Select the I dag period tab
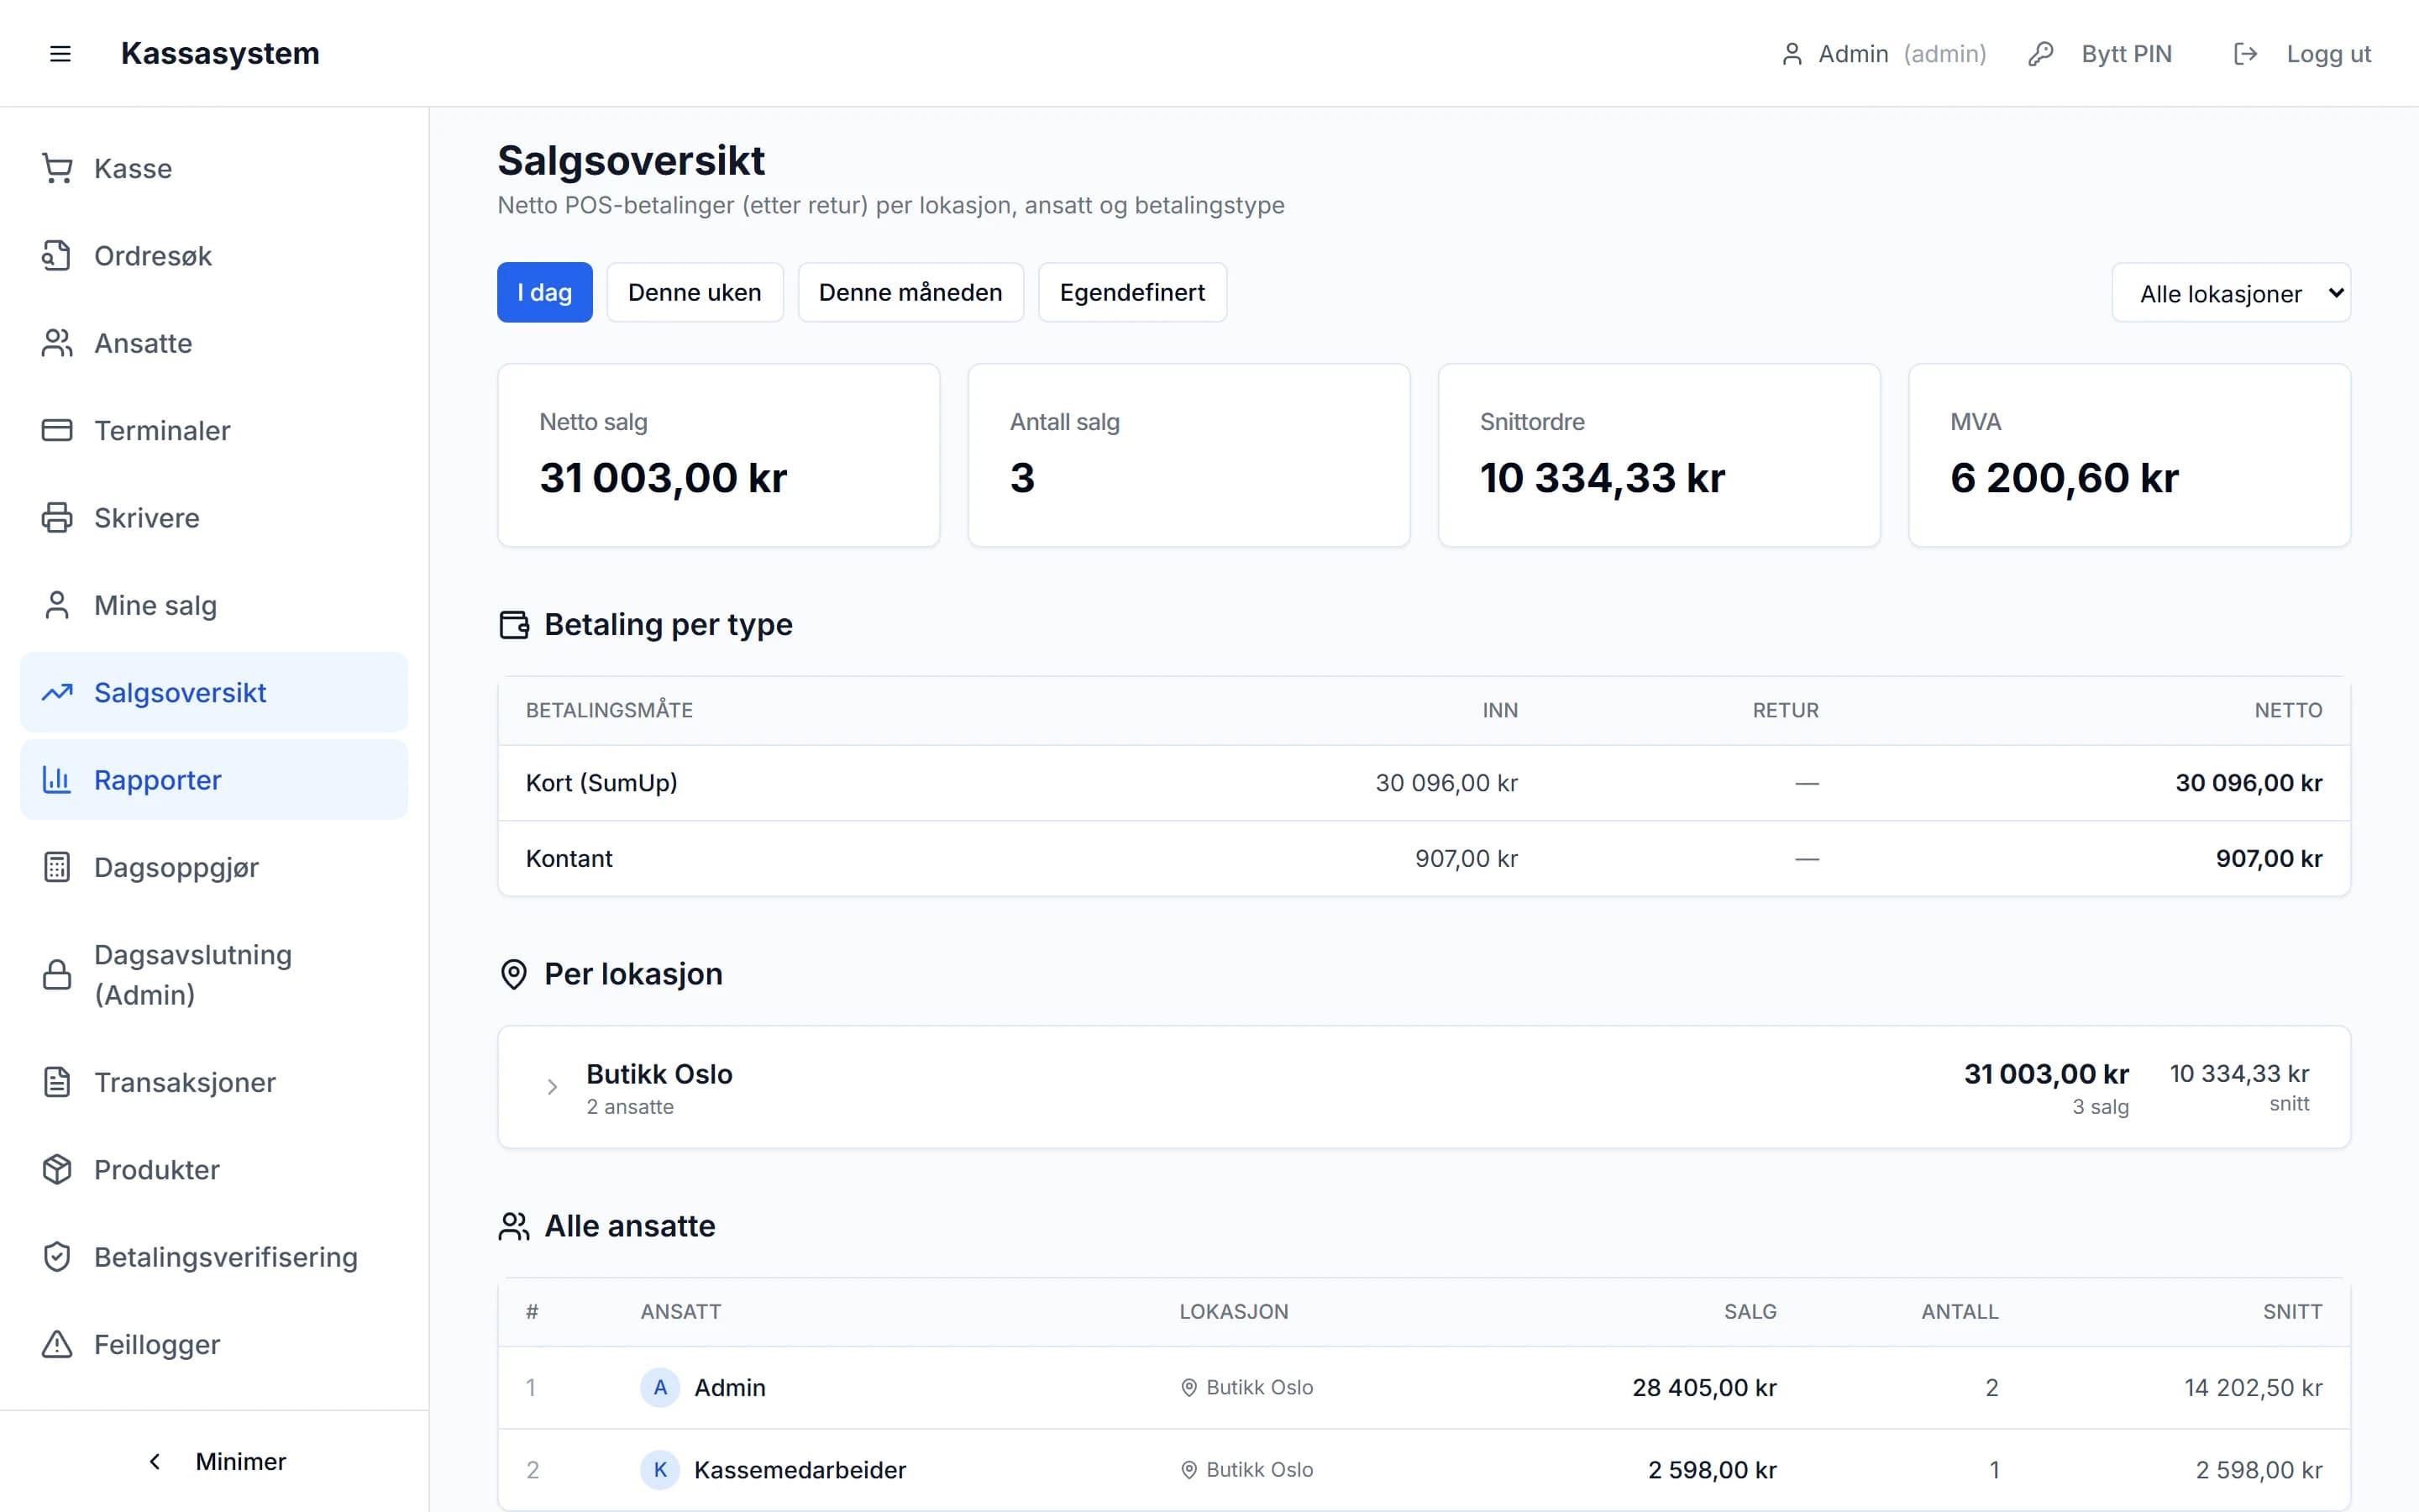Viewport: 2419px width, 1512px height. (x=545, y=292)
